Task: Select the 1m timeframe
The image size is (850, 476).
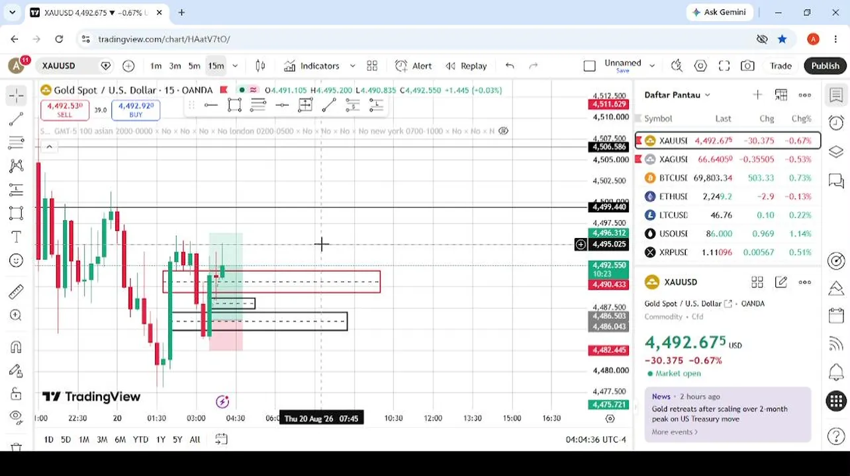Action: [156, 65]
